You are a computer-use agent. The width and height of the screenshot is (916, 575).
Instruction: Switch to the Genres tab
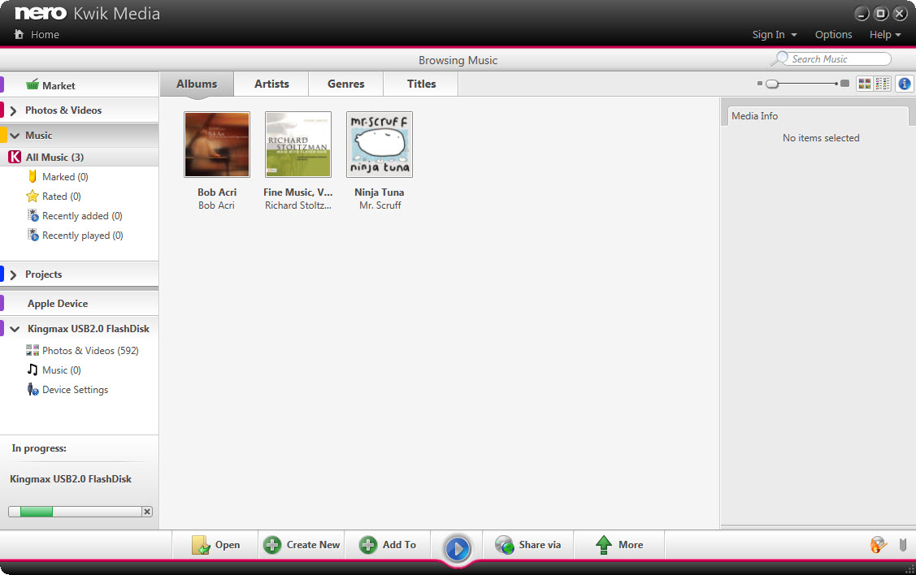pyautogui.click(x=346, y=84)
